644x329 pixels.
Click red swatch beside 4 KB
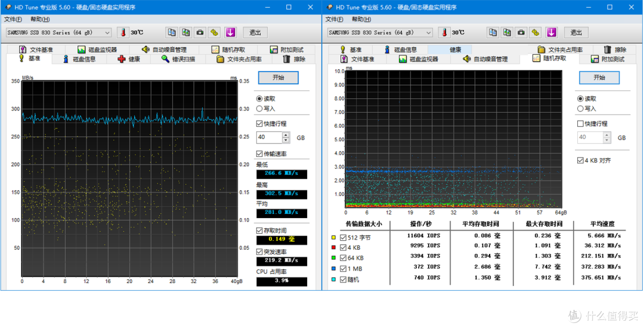pos(333,248)
